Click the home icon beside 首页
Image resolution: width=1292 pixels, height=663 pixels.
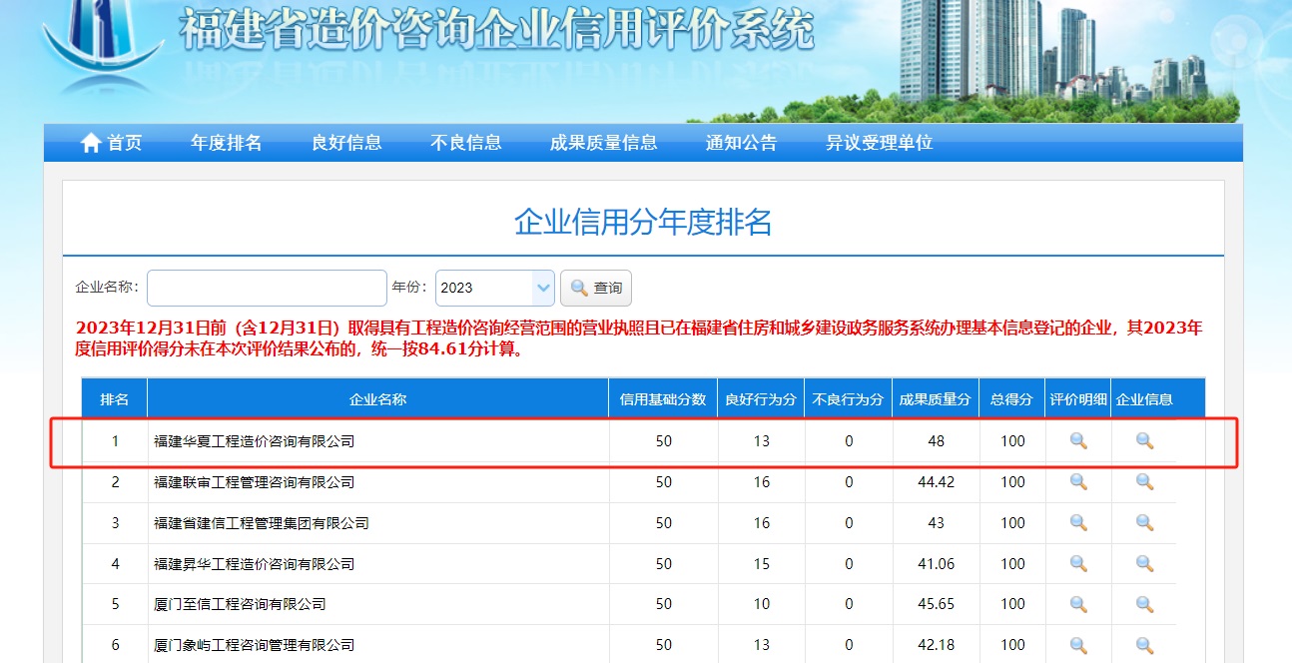[91, 143]
